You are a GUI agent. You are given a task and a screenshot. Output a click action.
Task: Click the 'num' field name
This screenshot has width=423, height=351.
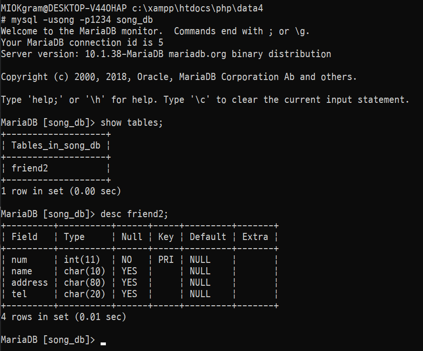click(20, 260)
